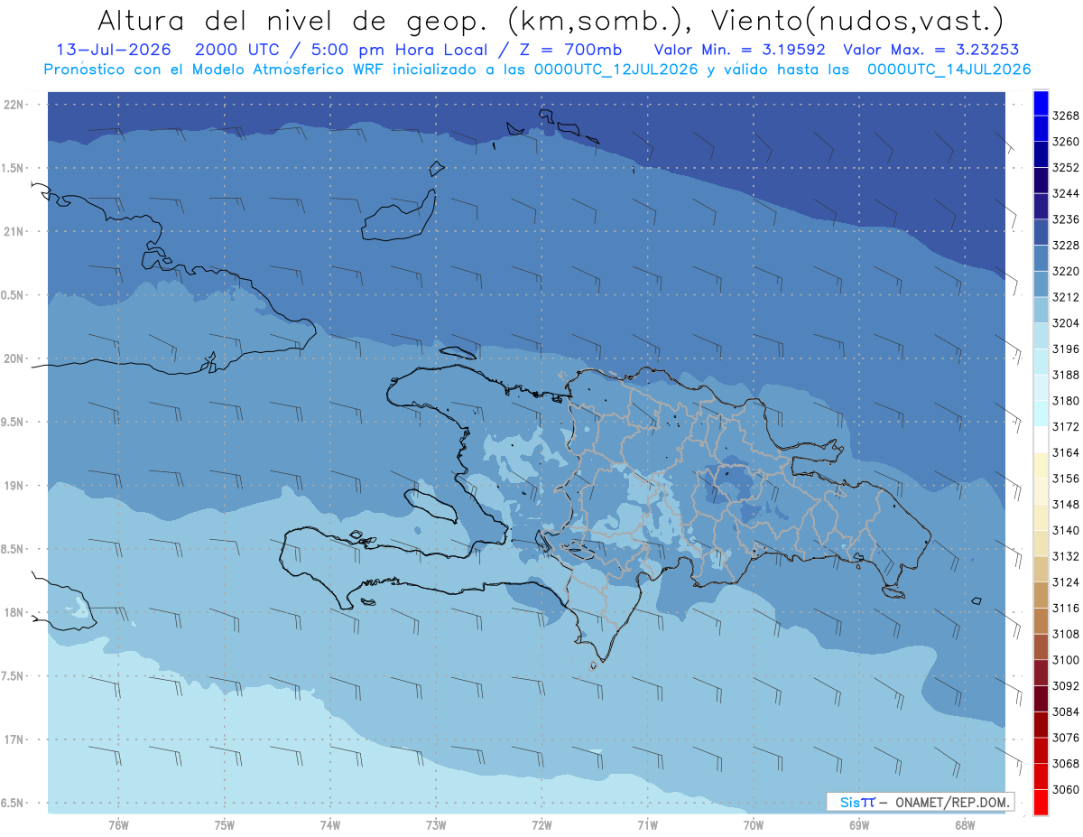This screenshot has height=837, width=1083.
Task: Click the longitude label "71W"
Action: [647, 825]
